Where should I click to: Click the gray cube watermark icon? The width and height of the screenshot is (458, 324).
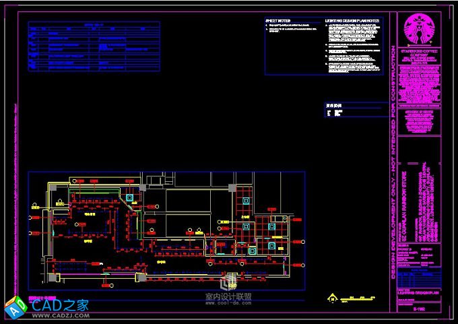(230, 280)
